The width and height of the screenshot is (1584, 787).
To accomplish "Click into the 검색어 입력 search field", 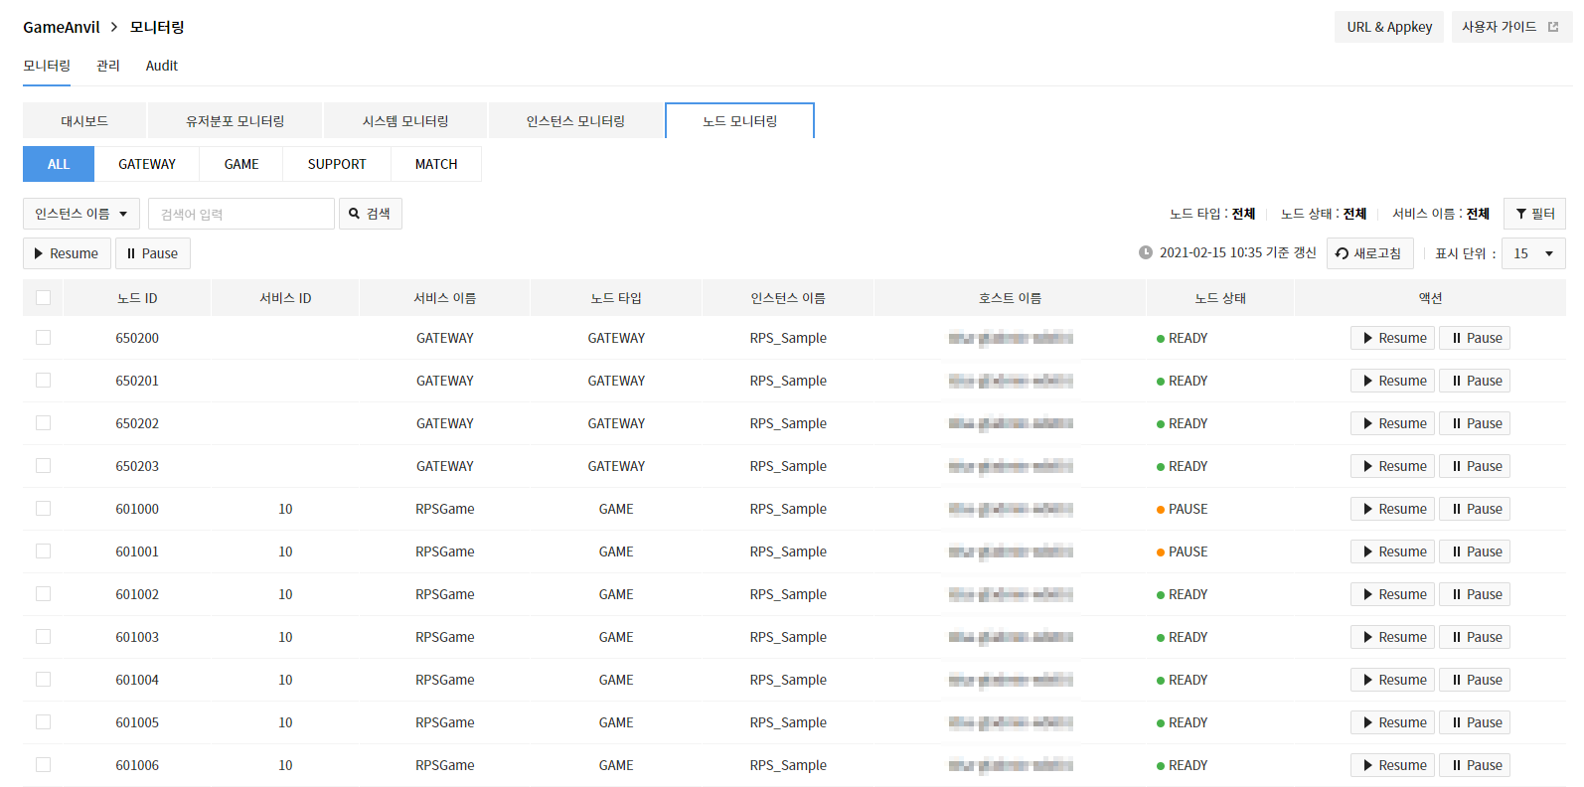I will coord(241,214).
